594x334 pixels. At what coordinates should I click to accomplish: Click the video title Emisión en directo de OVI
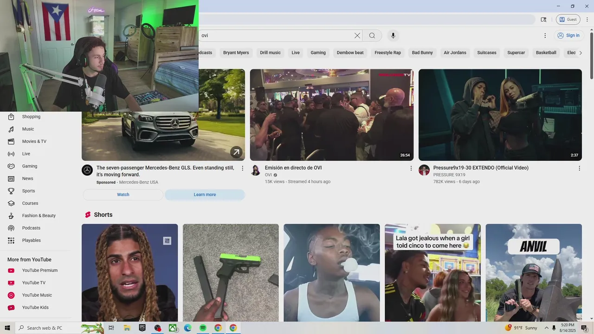[293, 168]
